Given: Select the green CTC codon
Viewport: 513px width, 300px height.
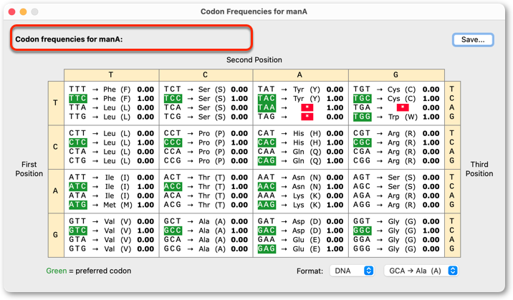Looking at the screenshot, I should click(x=78, y=142).
